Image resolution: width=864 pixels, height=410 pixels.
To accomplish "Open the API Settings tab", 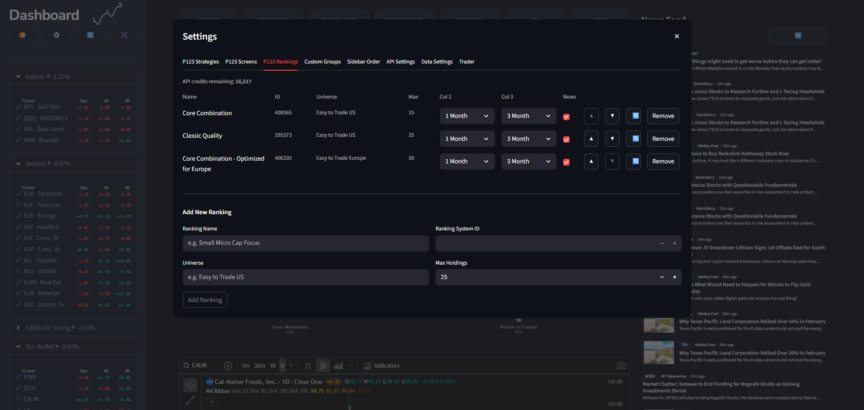I will [400, 62].
